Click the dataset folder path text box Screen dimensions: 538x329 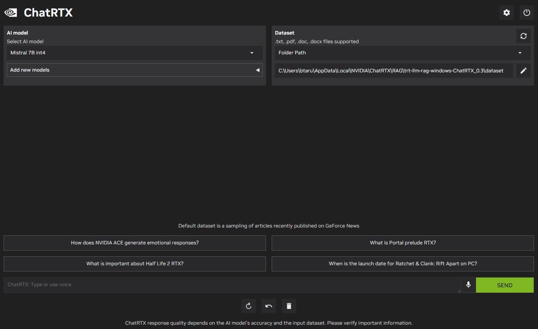394,71
